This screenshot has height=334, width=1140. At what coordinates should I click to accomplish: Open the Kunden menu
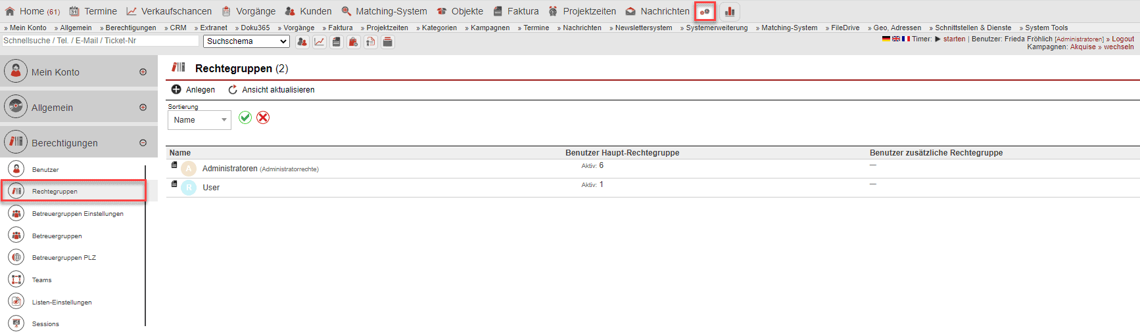[x=308, y=11]
